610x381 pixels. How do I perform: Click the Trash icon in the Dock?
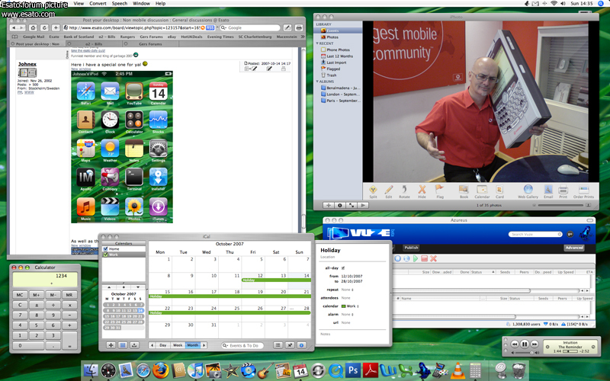click(x=518, y=370)
